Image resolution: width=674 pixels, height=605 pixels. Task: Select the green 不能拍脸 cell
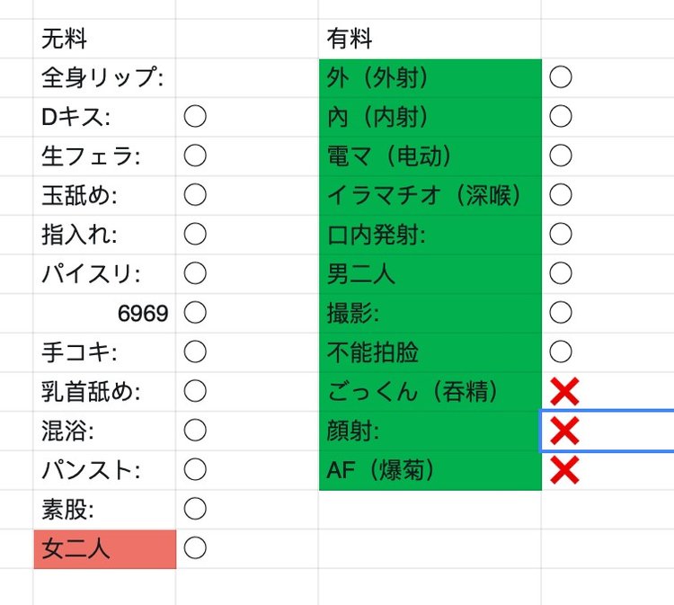tap(430, 351)
